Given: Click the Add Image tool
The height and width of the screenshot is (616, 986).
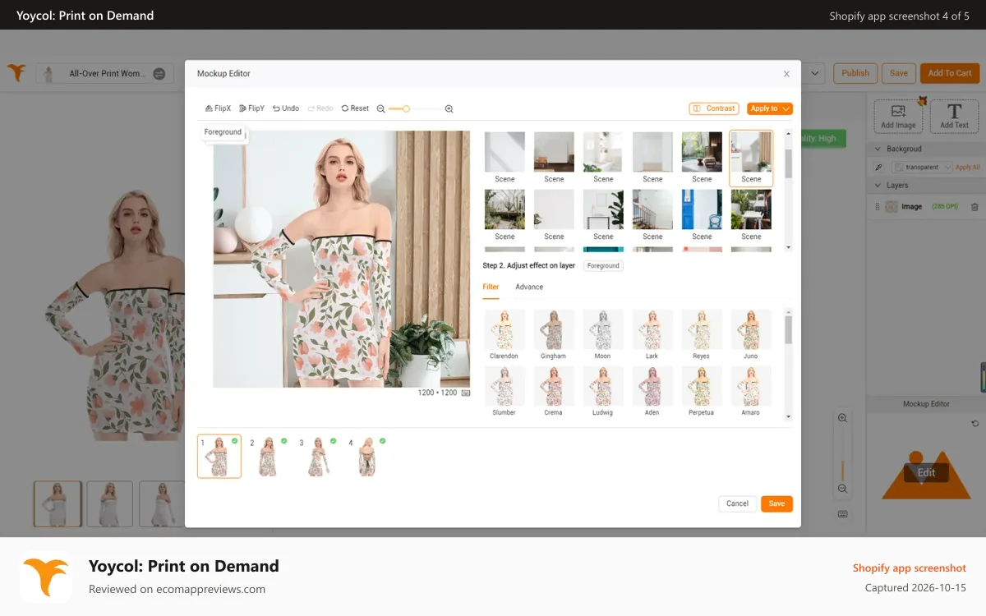Looking at the screenshot, I should 898,117.
